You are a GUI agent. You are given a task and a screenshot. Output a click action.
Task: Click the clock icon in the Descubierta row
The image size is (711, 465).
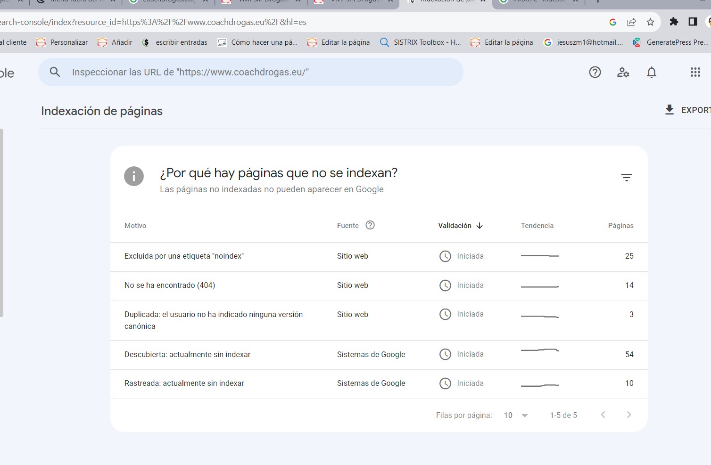click(x=445, y=354)
